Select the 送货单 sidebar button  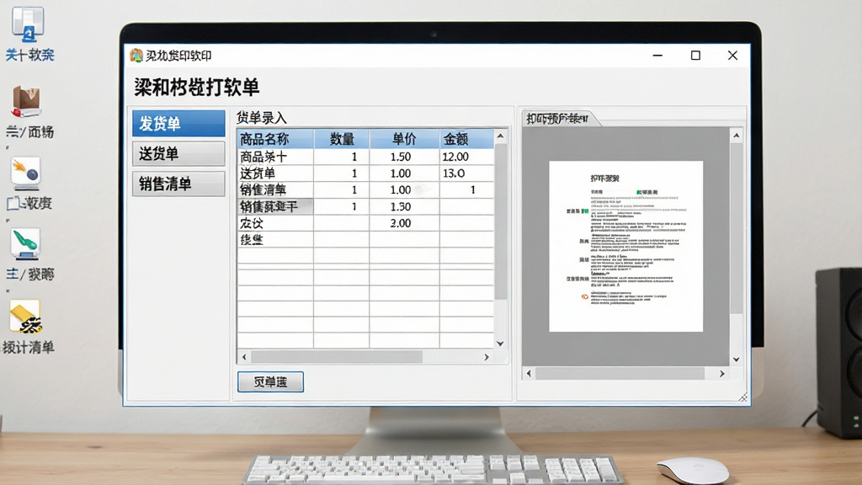tap(178, 153)
